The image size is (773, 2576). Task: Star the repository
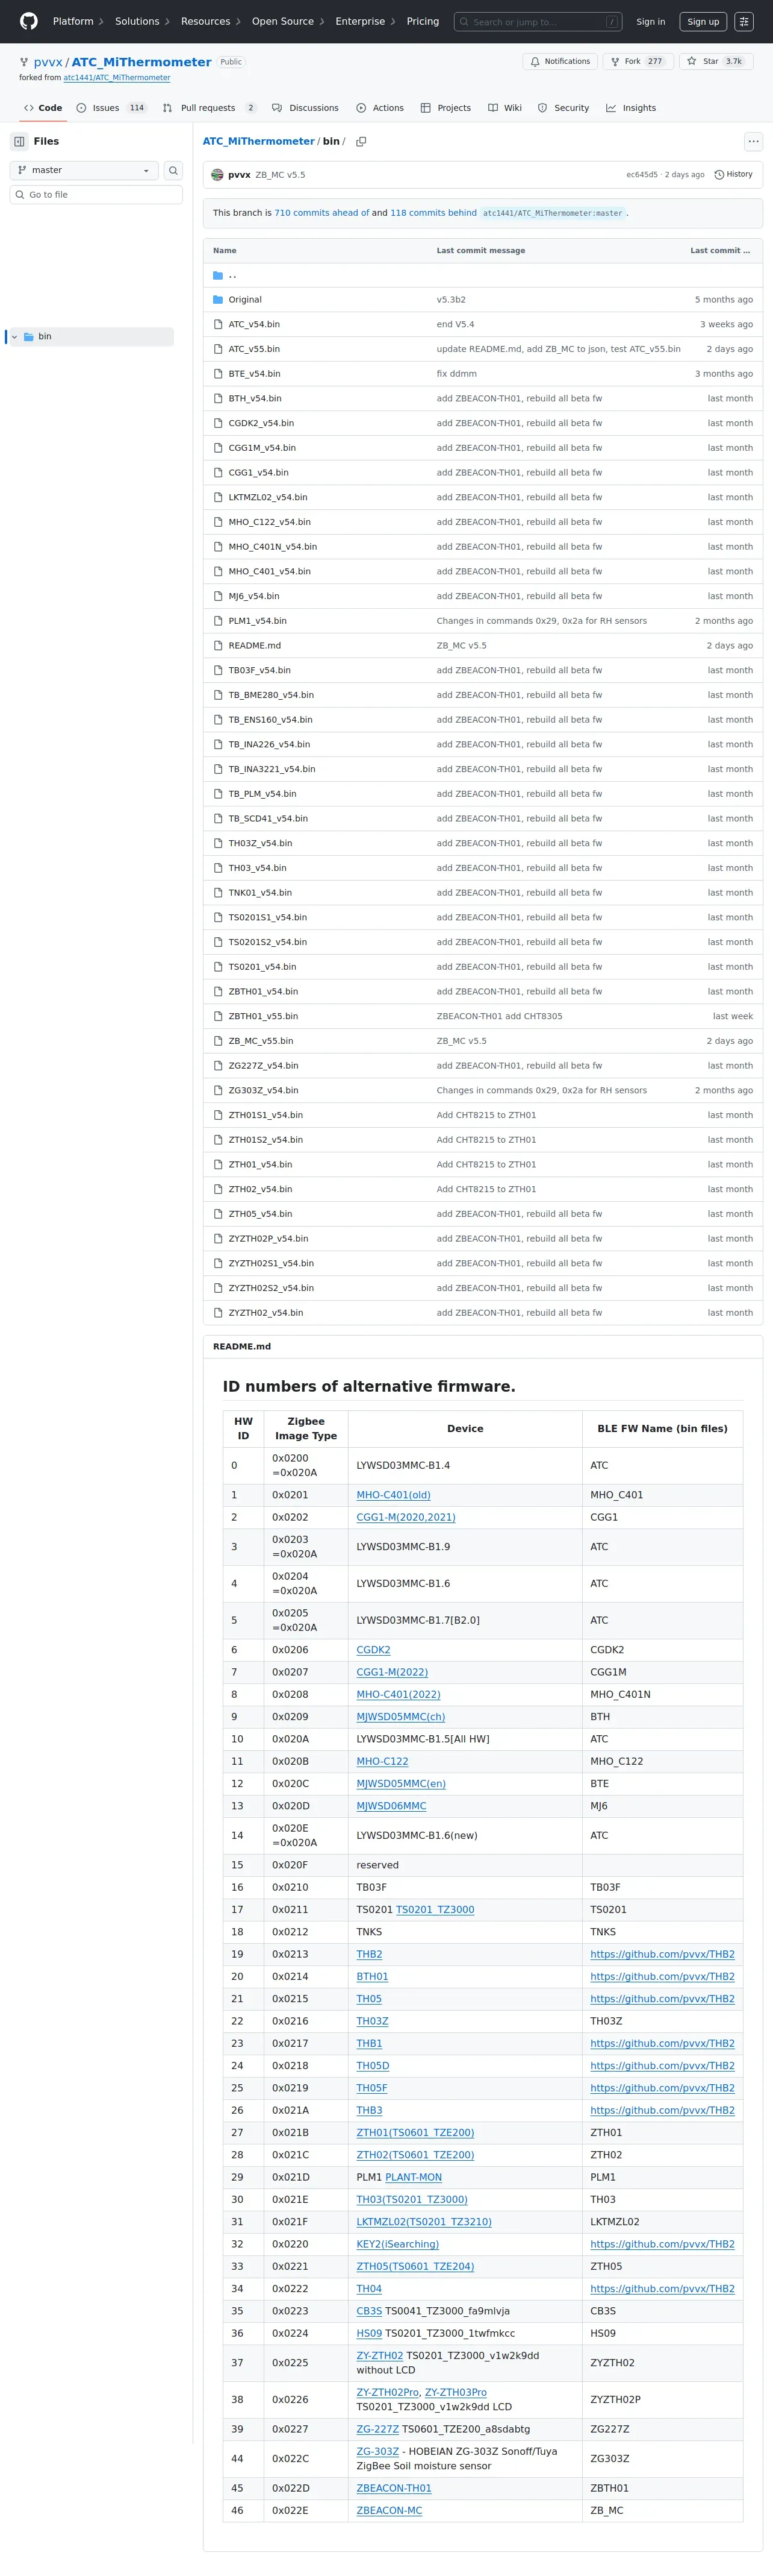tap(716, 62)
